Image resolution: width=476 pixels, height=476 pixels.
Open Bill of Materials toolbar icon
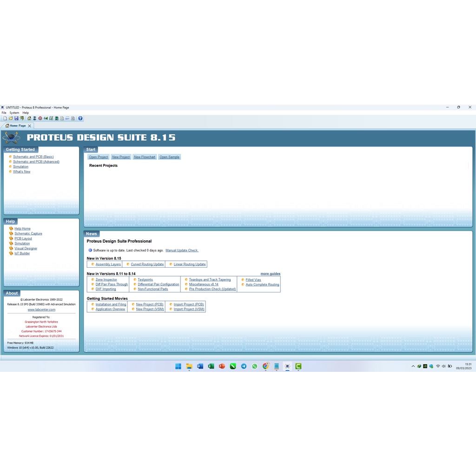coord(62,119)
